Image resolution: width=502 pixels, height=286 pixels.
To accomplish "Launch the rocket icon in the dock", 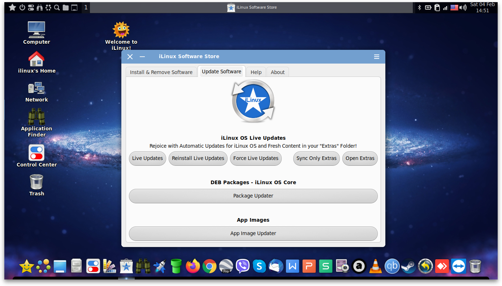I will [x=160, y=266].
